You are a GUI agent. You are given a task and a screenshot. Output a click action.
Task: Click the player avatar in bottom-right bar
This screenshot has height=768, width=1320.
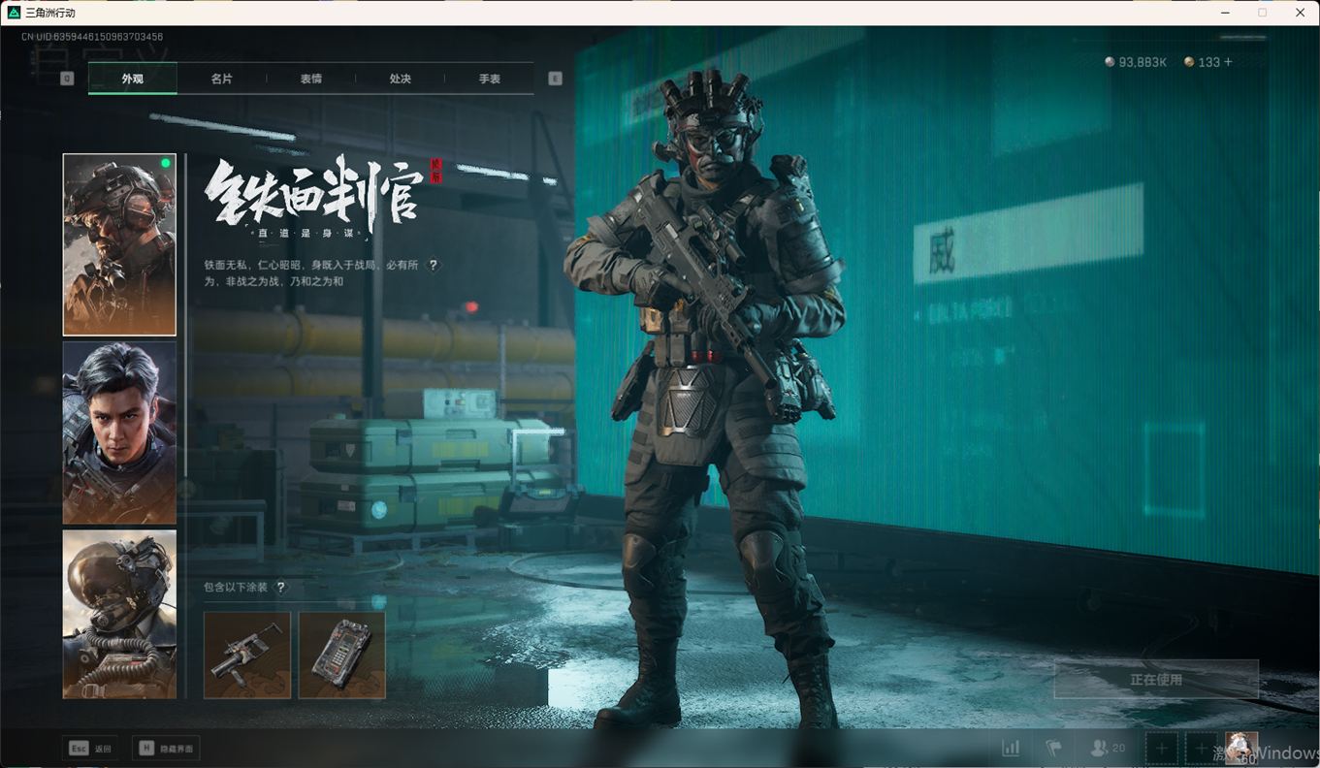(1241, 748)
